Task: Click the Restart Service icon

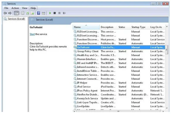Action: [x=64, y=13]
